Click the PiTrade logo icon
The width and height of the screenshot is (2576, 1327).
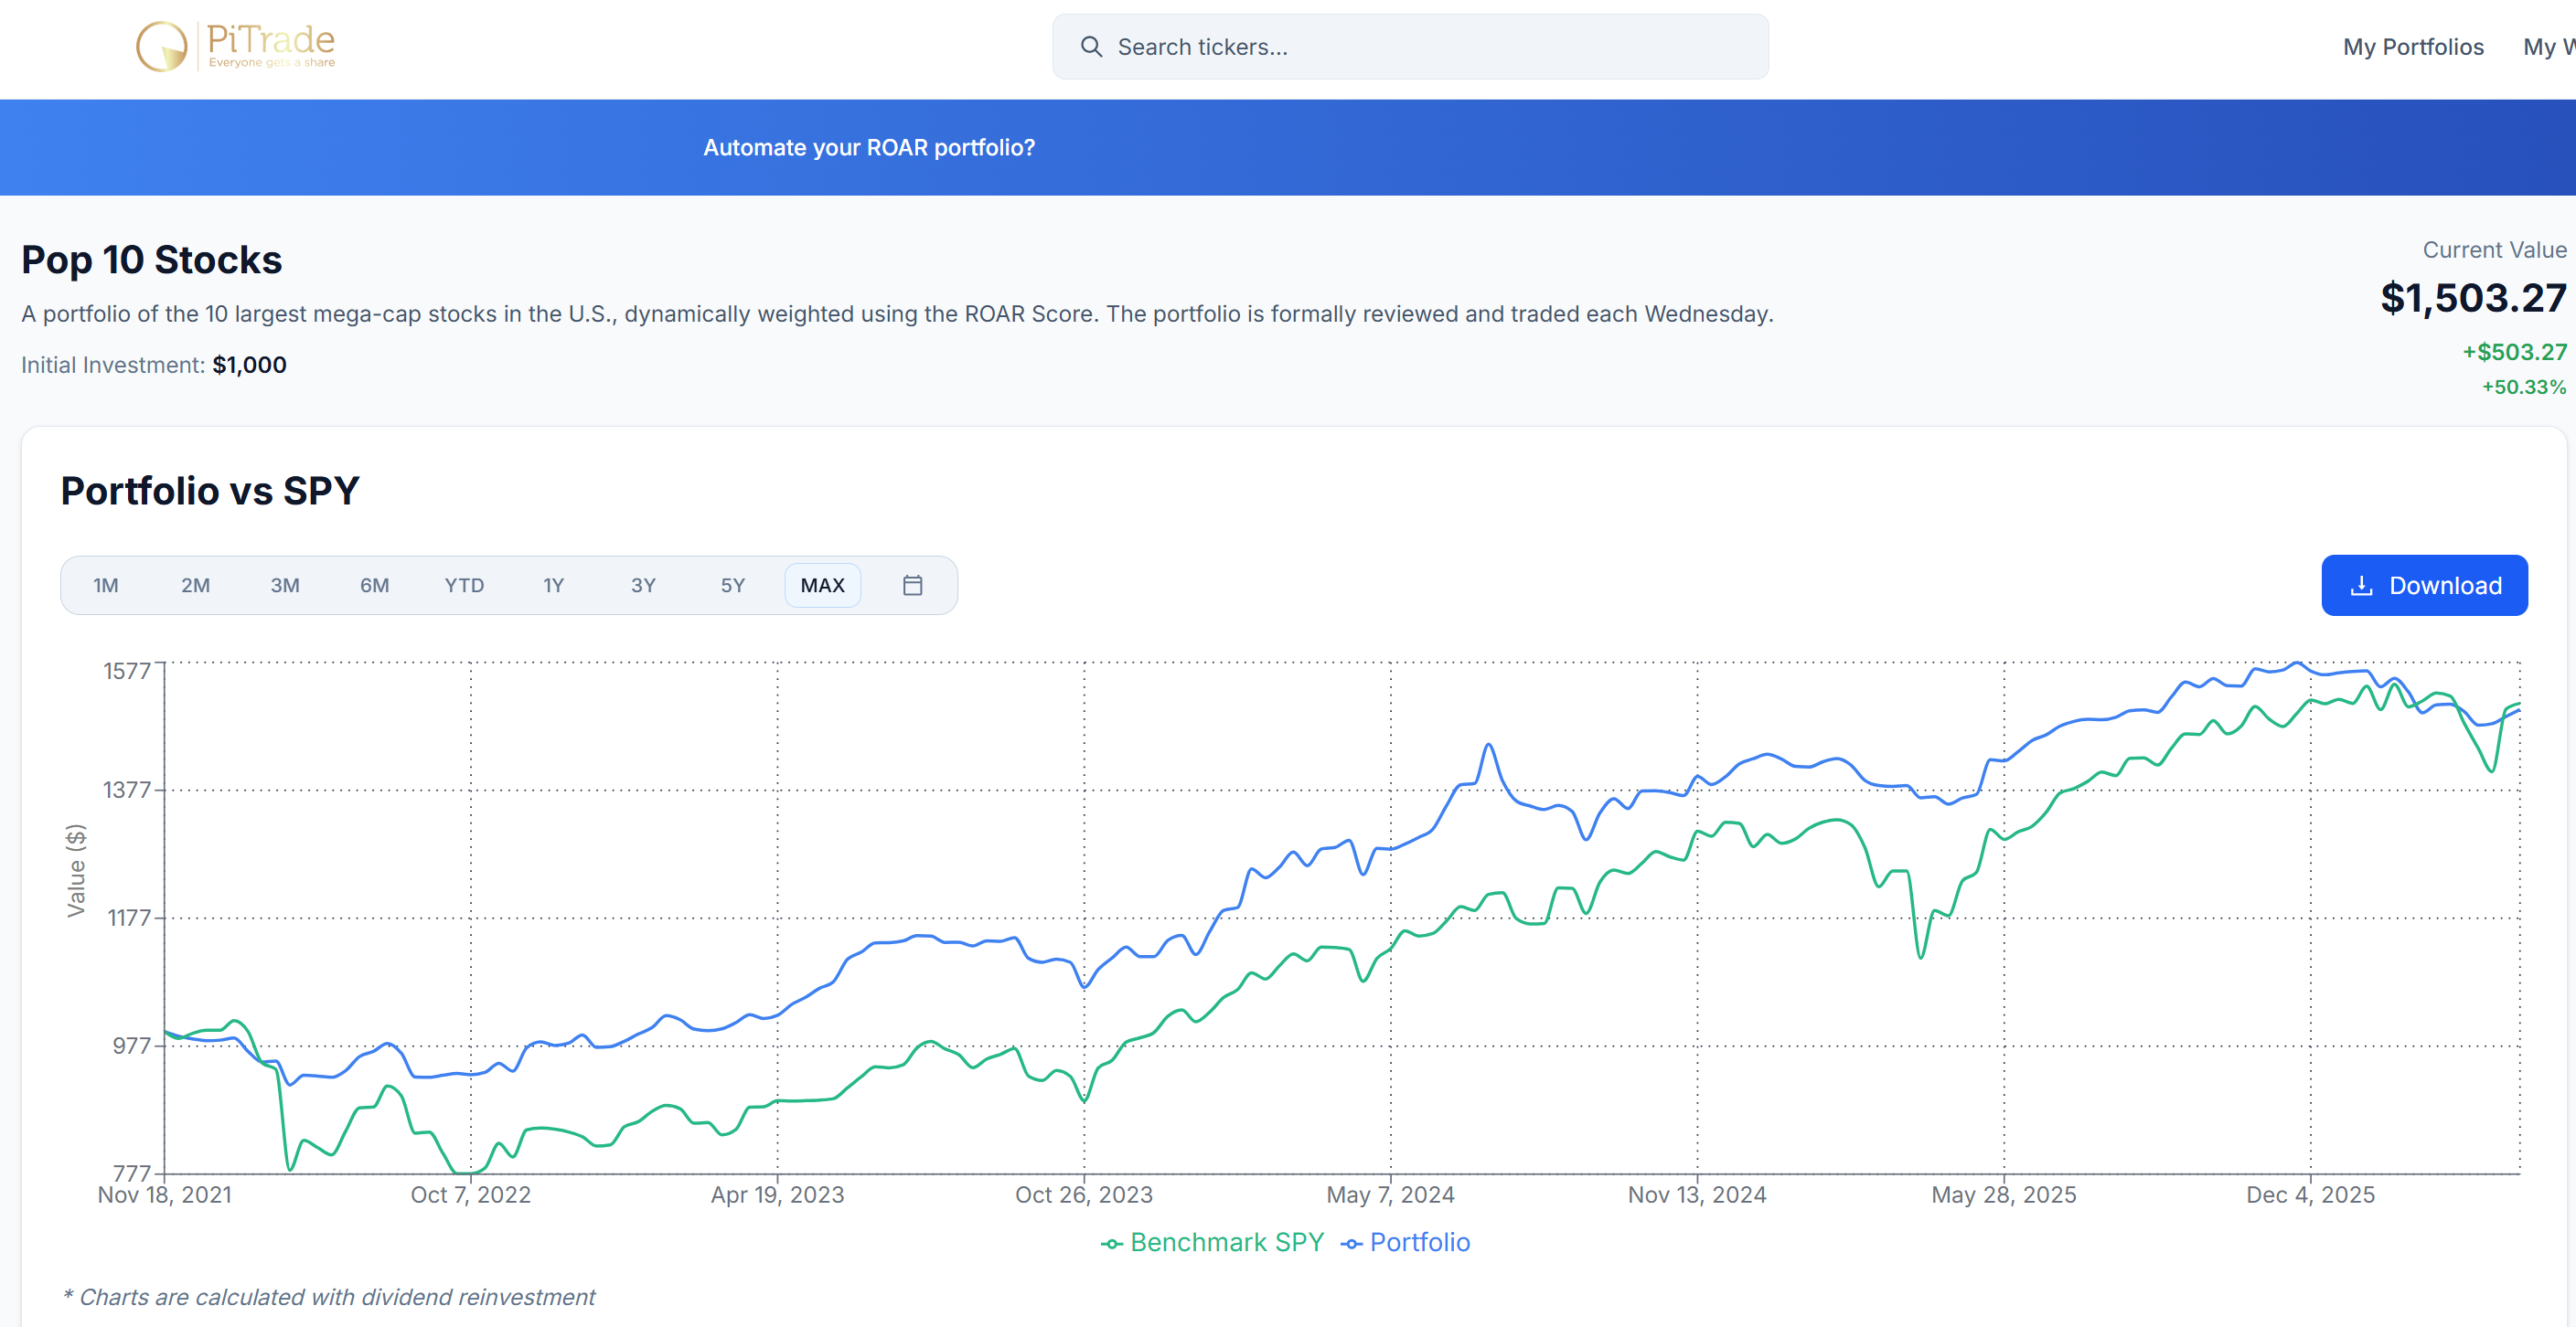click(x=161, y=46)
